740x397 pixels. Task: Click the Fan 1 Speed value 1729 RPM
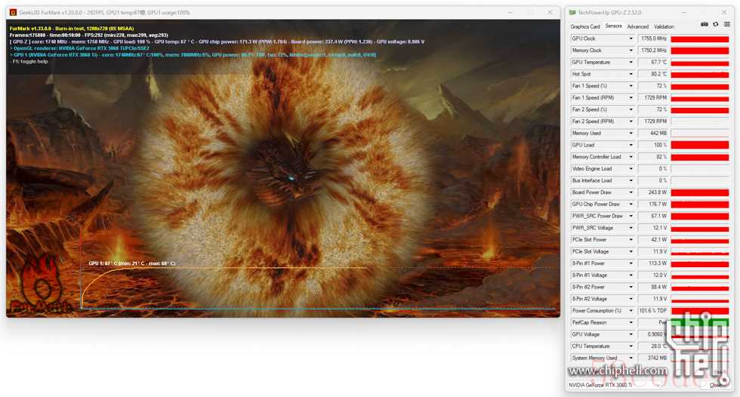coord(652,97)
